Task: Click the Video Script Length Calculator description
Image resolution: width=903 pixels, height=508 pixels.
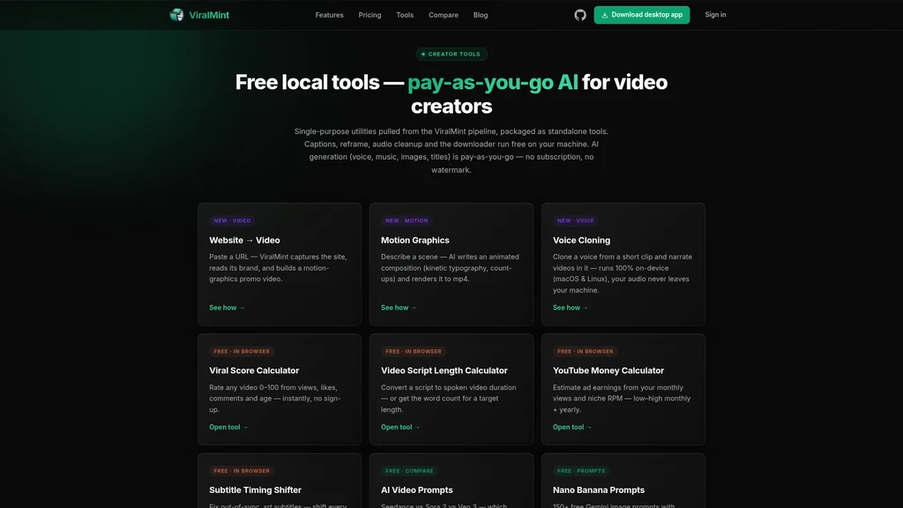Action: 449,399
